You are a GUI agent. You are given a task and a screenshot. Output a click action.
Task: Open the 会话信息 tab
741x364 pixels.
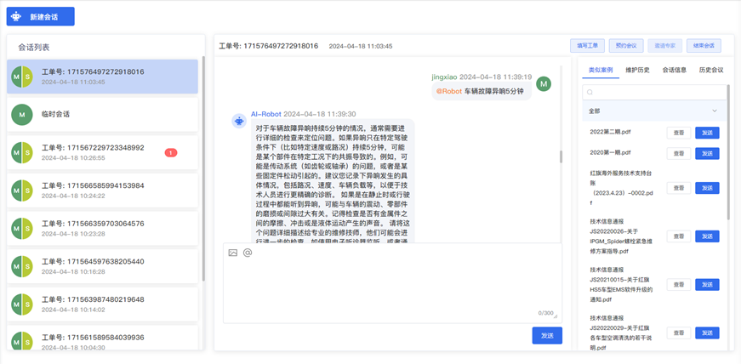point(675,70)
